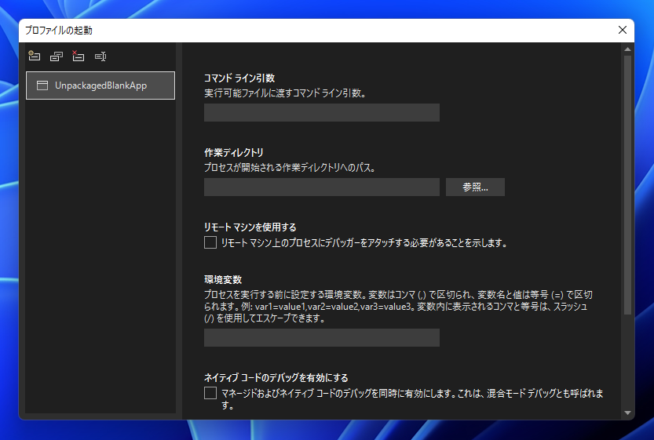Enable リモート マシンを使用する checkbox

click(x=210, y=242)
